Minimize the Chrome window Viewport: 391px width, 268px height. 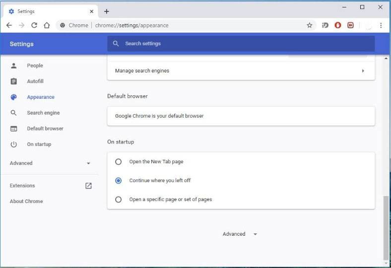(344, 7)
